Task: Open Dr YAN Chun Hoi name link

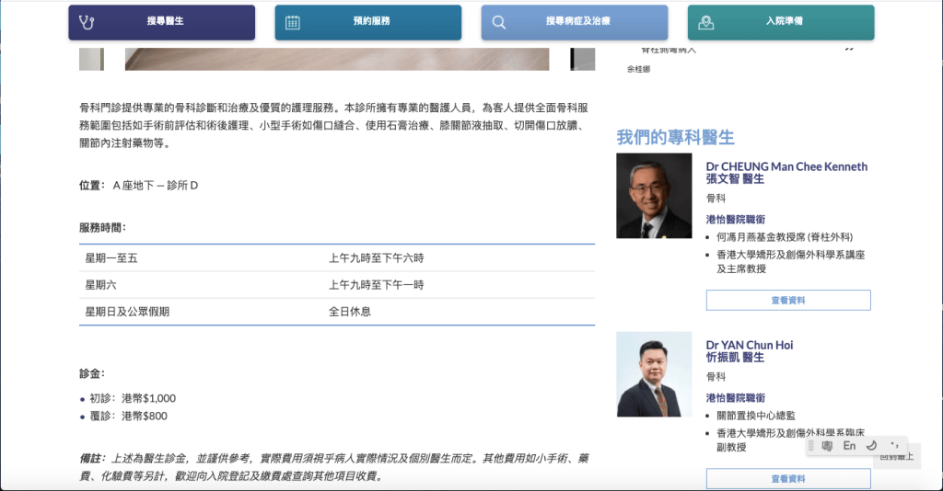Action: tap(750, 346)
